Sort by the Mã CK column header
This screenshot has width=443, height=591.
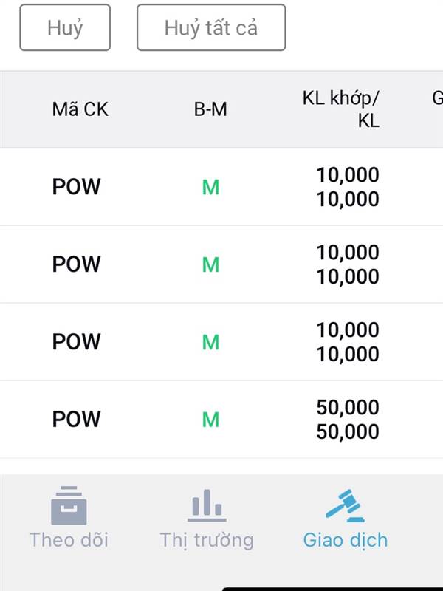80,109
